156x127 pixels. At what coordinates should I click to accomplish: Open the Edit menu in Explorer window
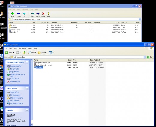tap(10, 48)
